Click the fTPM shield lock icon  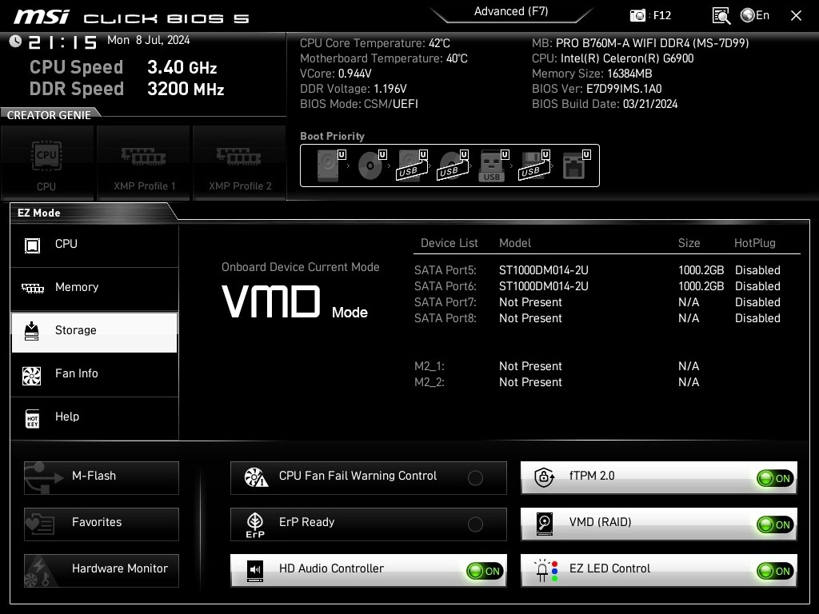[x=544, y=476]
